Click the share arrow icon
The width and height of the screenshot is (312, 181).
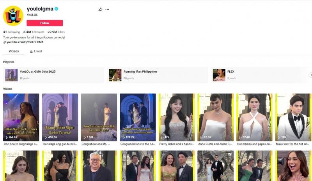pyautogui.click(x=100, y=9)
